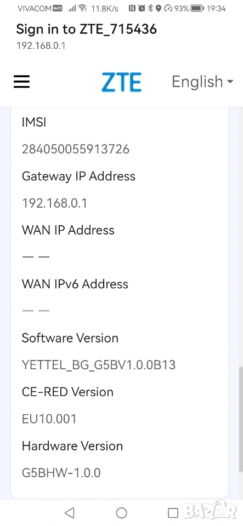Click the Software Version value YETTEL_BG_G5BV1.0.0B13
Image resolution: width=243 pixels, height=526 pixels.
pyautogui.click(x=99, y=365)
